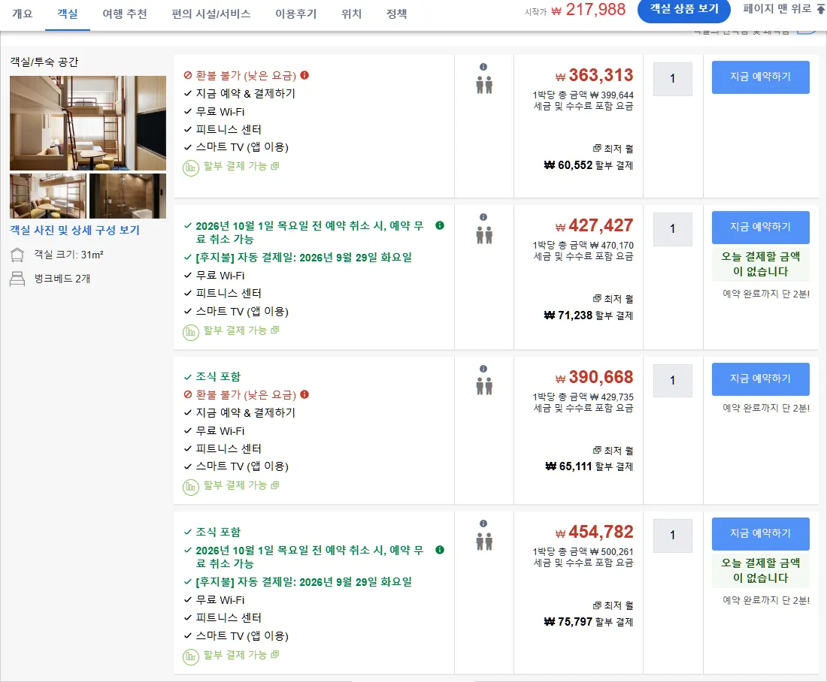Open the 위치 tab
Viewport: 827px width, 682px height.
click(351, 14)
